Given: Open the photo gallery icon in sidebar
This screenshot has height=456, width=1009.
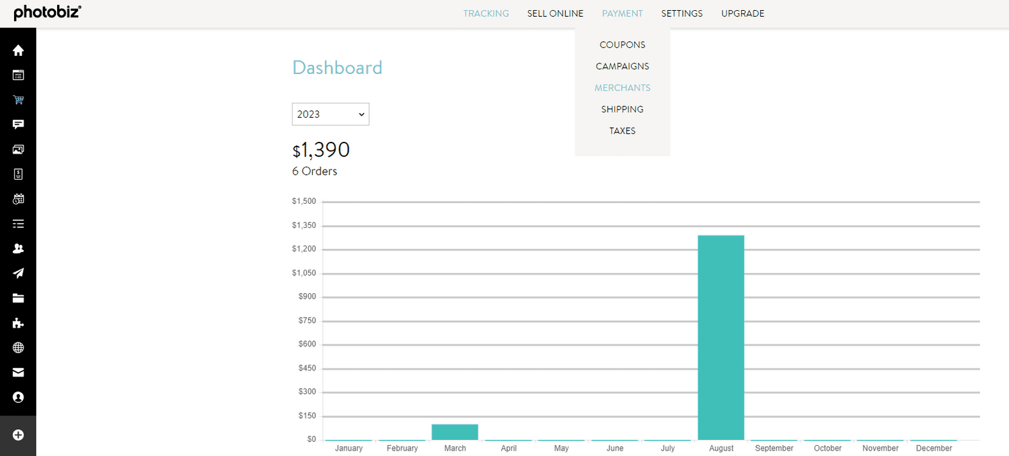Looking at the screenshot, I should click(18, 149).
